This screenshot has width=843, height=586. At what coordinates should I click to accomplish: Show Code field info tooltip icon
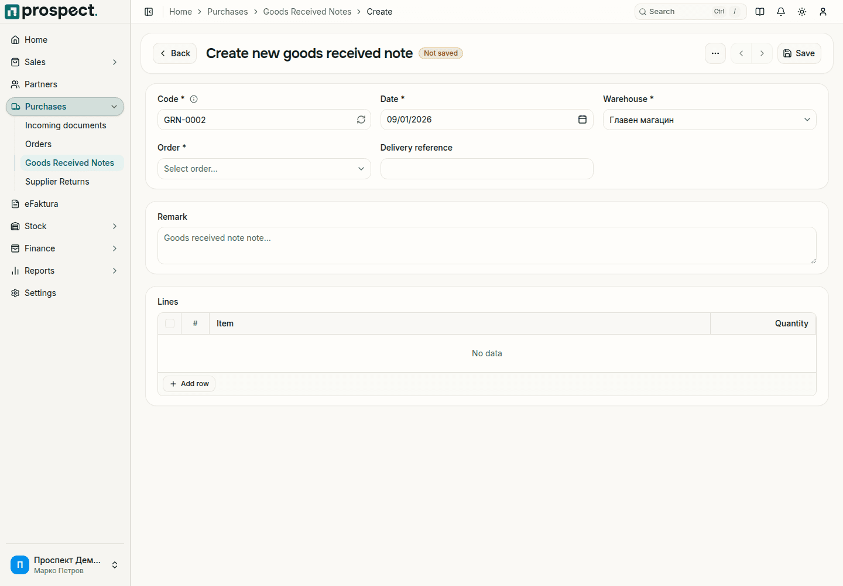click(194, 99)
